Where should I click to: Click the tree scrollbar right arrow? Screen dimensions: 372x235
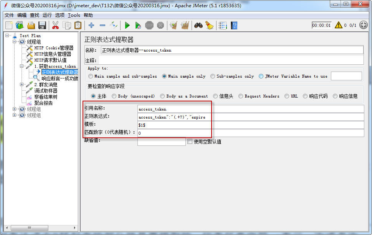[74, 228]
